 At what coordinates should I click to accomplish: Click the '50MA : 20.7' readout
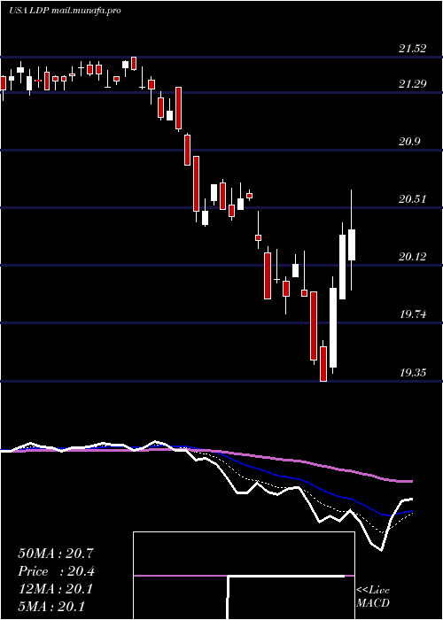[56, 554]
